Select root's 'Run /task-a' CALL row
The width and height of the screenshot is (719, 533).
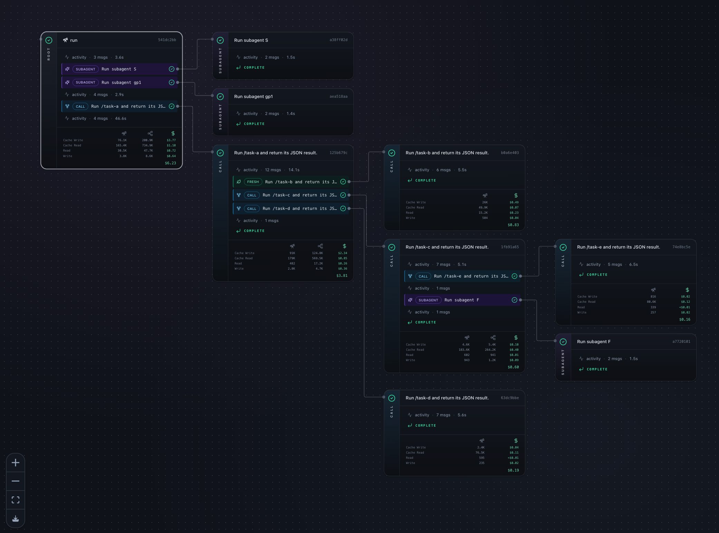coord(119,106)
